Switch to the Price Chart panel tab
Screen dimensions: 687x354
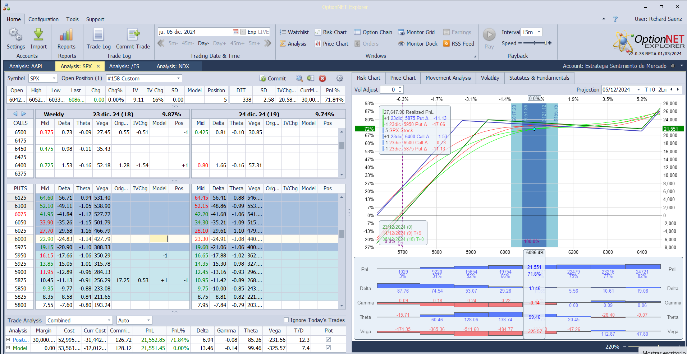403,78
